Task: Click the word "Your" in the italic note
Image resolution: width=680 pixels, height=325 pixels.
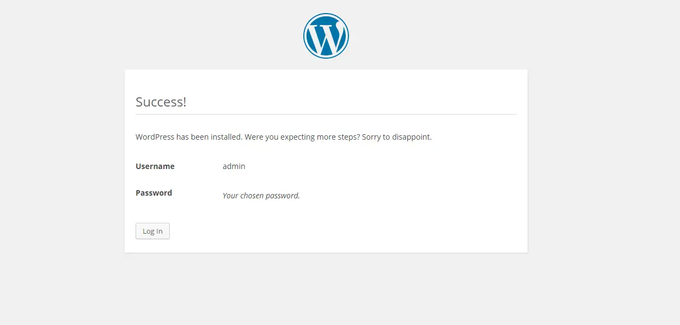Action: (230, 196)
